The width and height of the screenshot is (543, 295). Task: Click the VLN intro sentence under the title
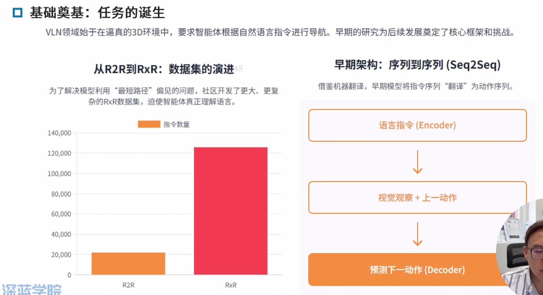(x=280, y=33)
